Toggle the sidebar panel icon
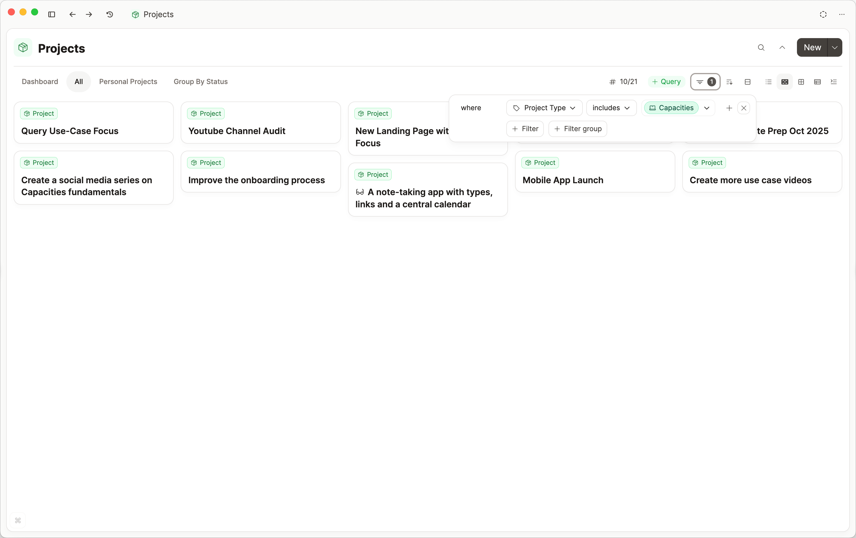856x538 pixels. (51, 14)
